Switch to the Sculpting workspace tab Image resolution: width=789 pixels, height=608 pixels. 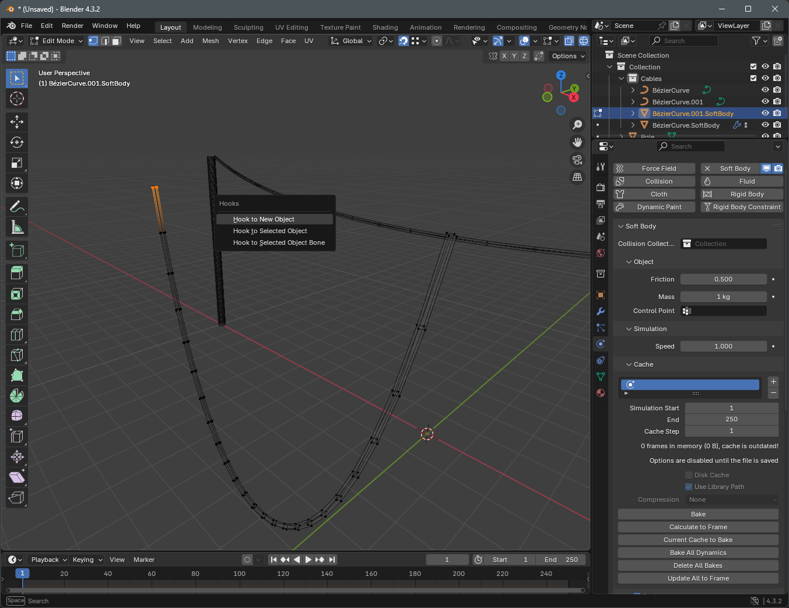coord(248,27)
